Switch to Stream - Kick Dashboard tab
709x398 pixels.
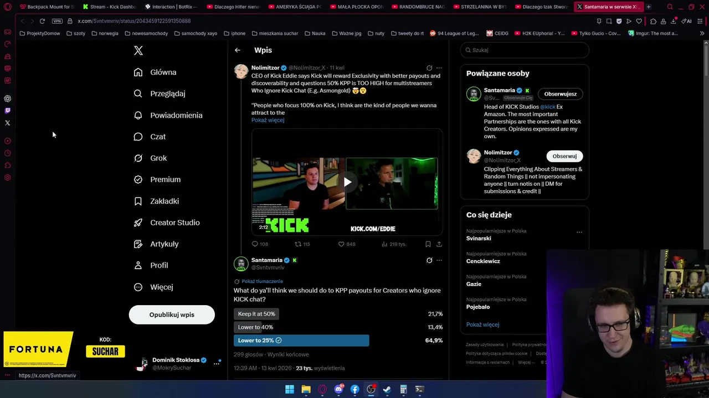click(109, 7)
